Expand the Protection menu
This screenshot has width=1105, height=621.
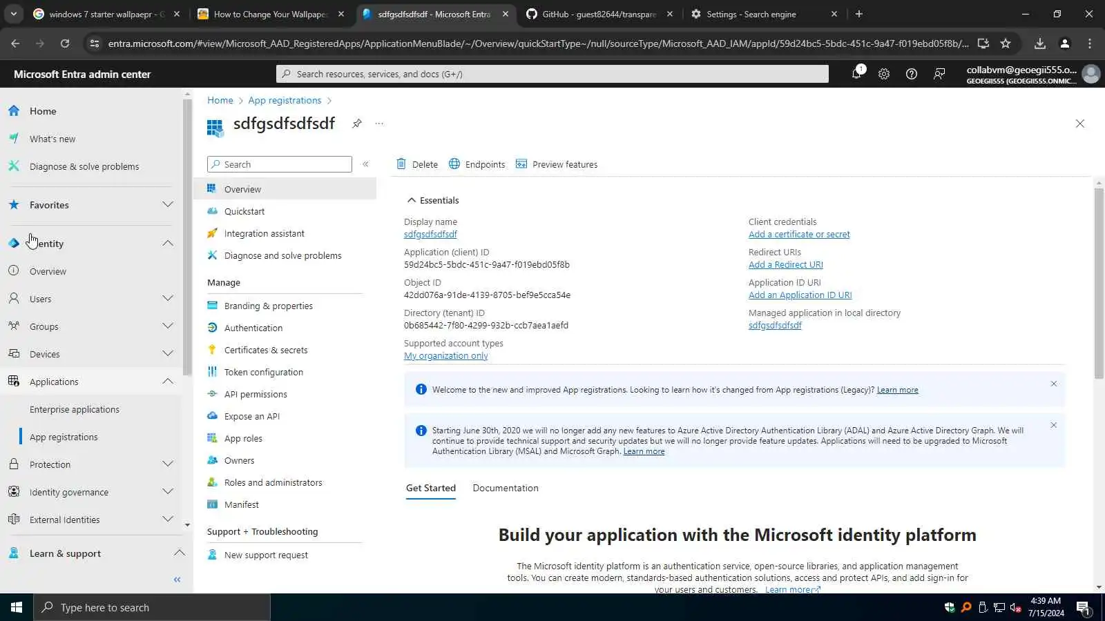tap(168, 464)
